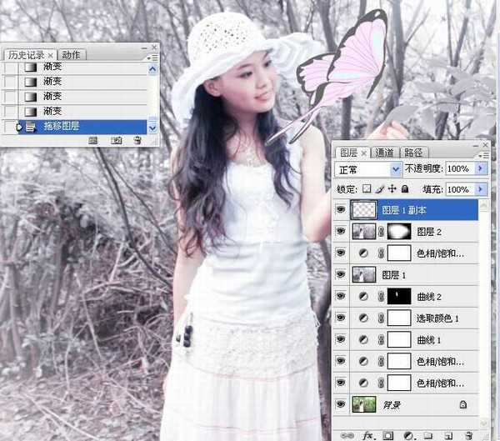Open the 不透明度 opacity slider arrow

(x=481, y=168)
